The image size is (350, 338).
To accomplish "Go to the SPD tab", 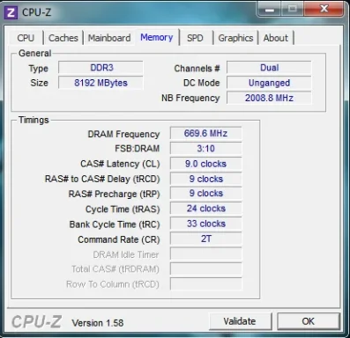I will click(x=195, y=38).
